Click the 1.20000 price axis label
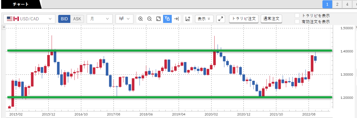357x118 pixels. click(347, 98)
